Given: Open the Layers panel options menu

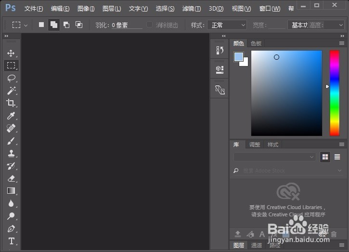Looking at the screenshot, I should pos(342,245).
